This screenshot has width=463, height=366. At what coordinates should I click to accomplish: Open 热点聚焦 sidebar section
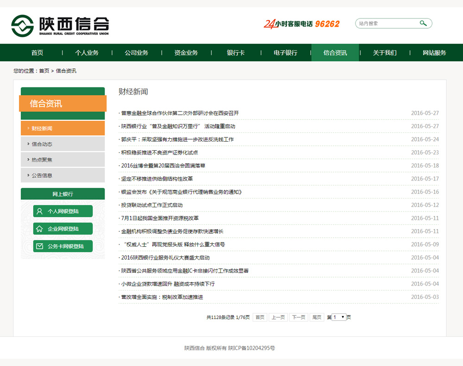tap(42, 160)
